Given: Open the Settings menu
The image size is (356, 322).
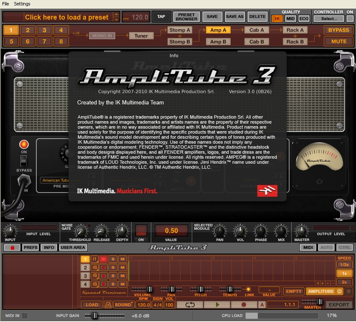Looking at the screenshot, I should (22, 4).
